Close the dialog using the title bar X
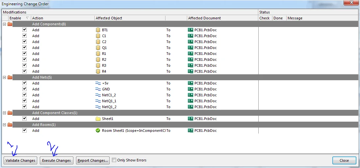The height and width of the screenshot is (168, 360). coord(351,3)
